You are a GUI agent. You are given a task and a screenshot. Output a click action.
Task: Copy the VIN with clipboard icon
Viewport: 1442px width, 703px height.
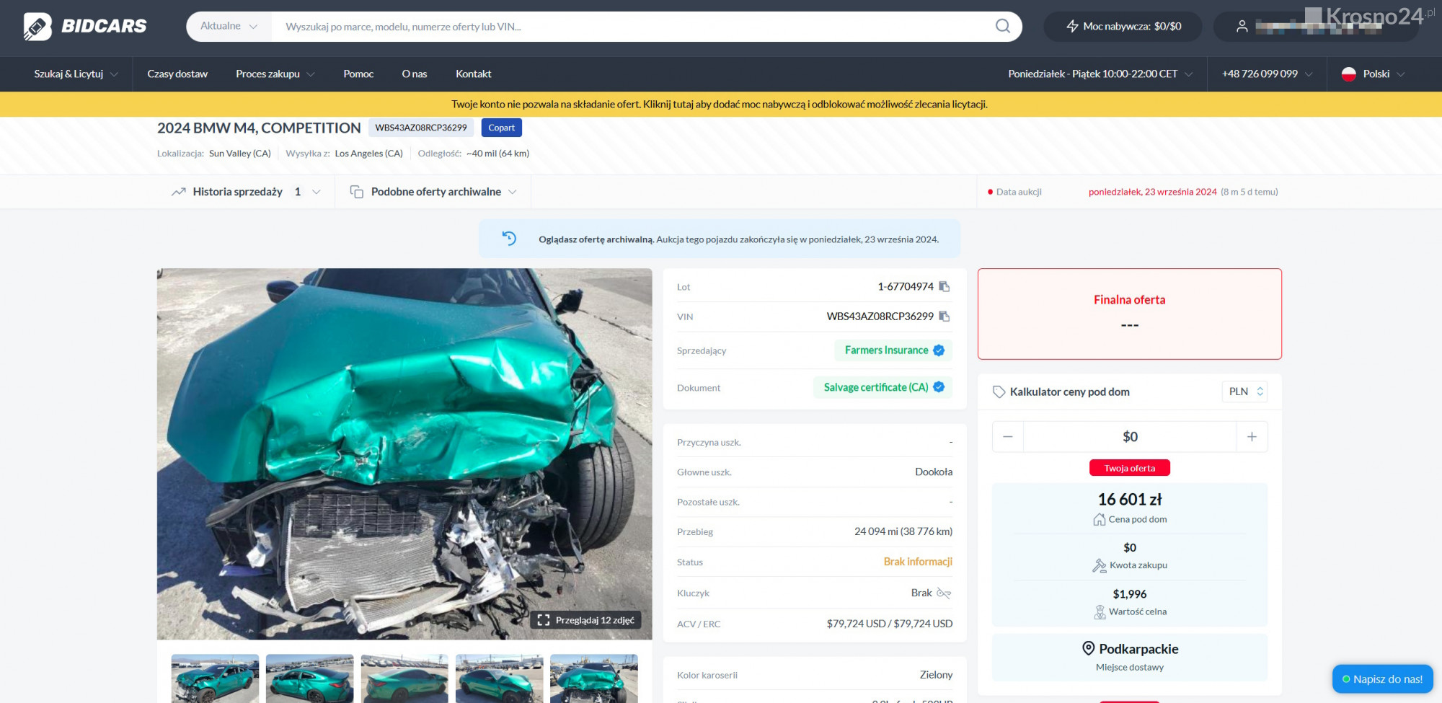(x=945, y=316)
